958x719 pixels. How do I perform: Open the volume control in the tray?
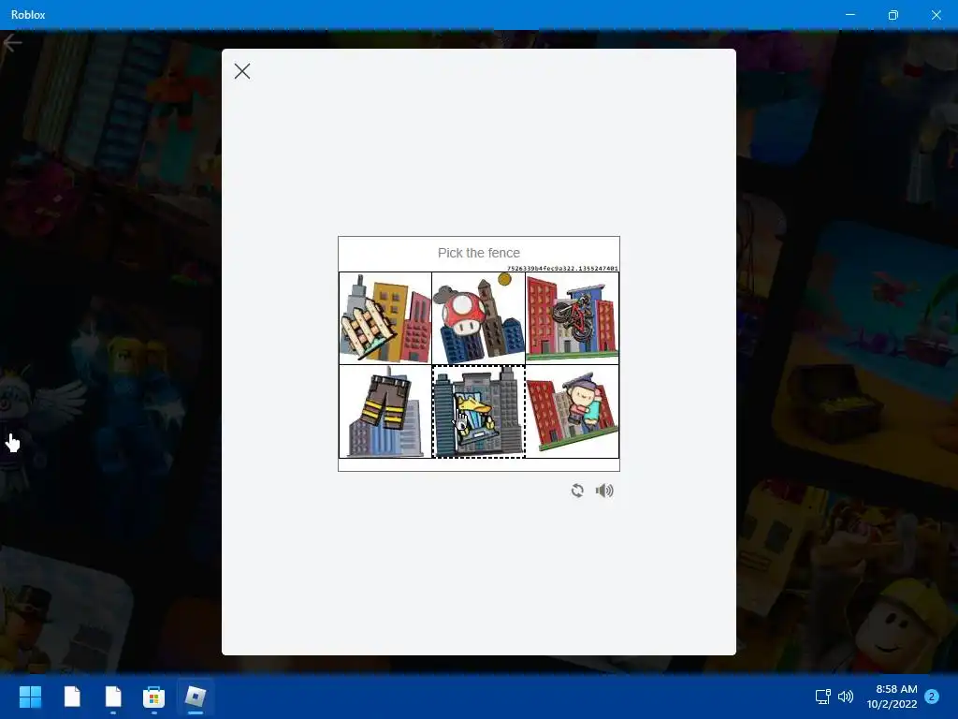[846, 697]
